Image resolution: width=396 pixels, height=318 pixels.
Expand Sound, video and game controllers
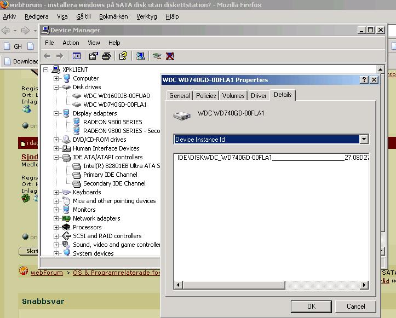(56, 245)
